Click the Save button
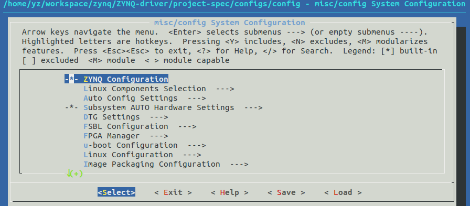Screen dimensions: 470x206 tap(286, 192)
